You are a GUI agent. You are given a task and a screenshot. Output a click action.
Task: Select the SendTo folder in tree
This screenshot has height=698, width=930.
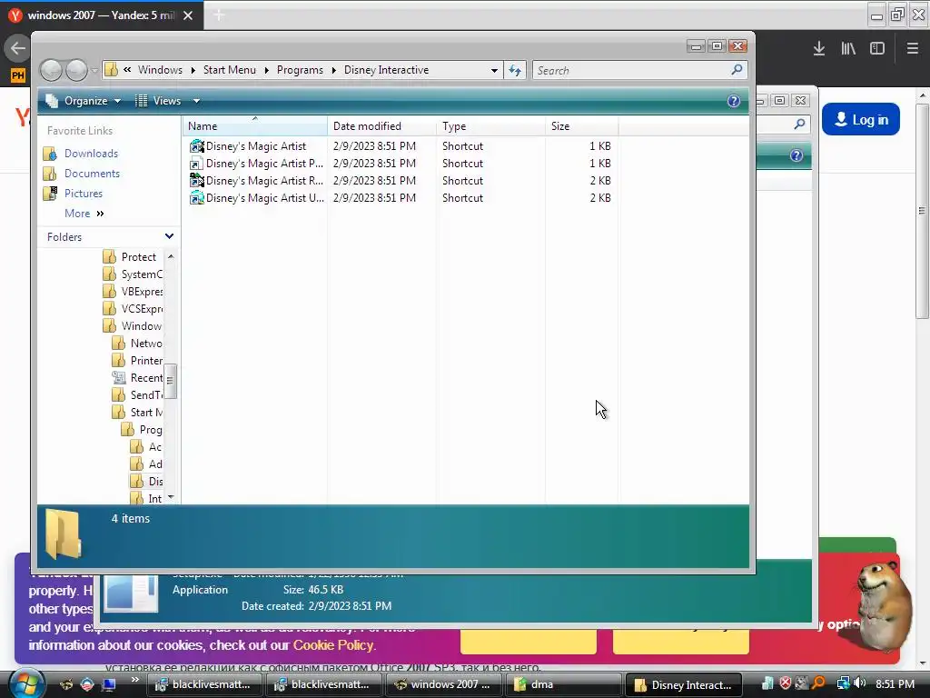(x=138, y=394)
